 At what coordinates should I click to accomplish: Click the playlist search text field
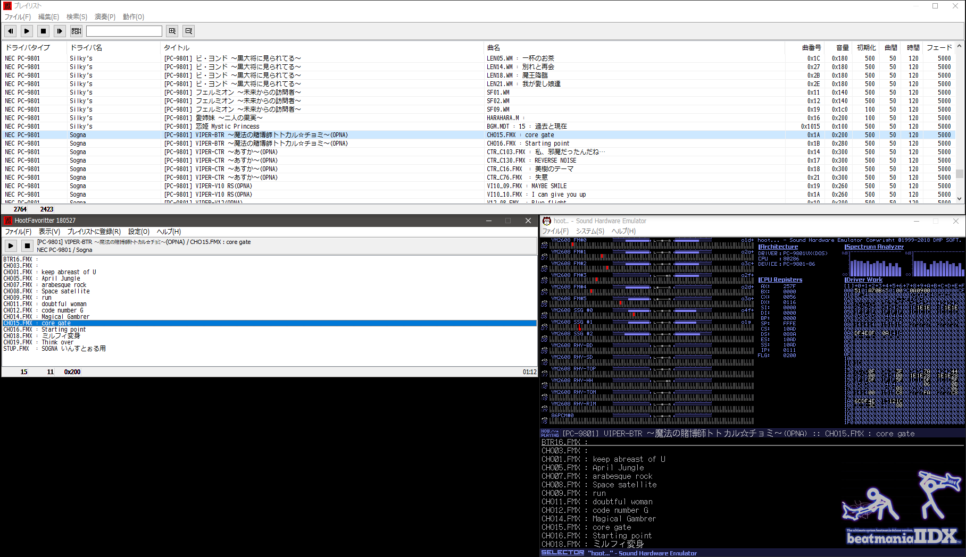pyautogui.click(x=124, y=31)
